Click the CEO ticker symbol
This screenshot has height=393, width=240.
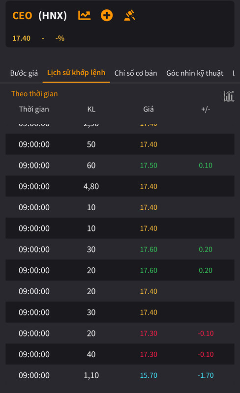(x=22, y=16)
